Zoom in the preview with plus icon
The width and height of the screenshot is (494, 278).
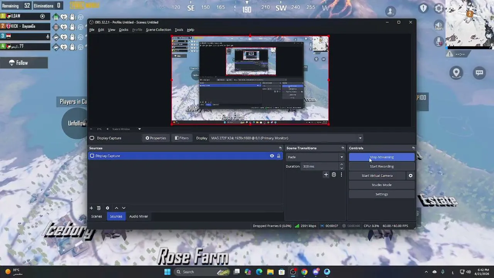tap(108, 129)
